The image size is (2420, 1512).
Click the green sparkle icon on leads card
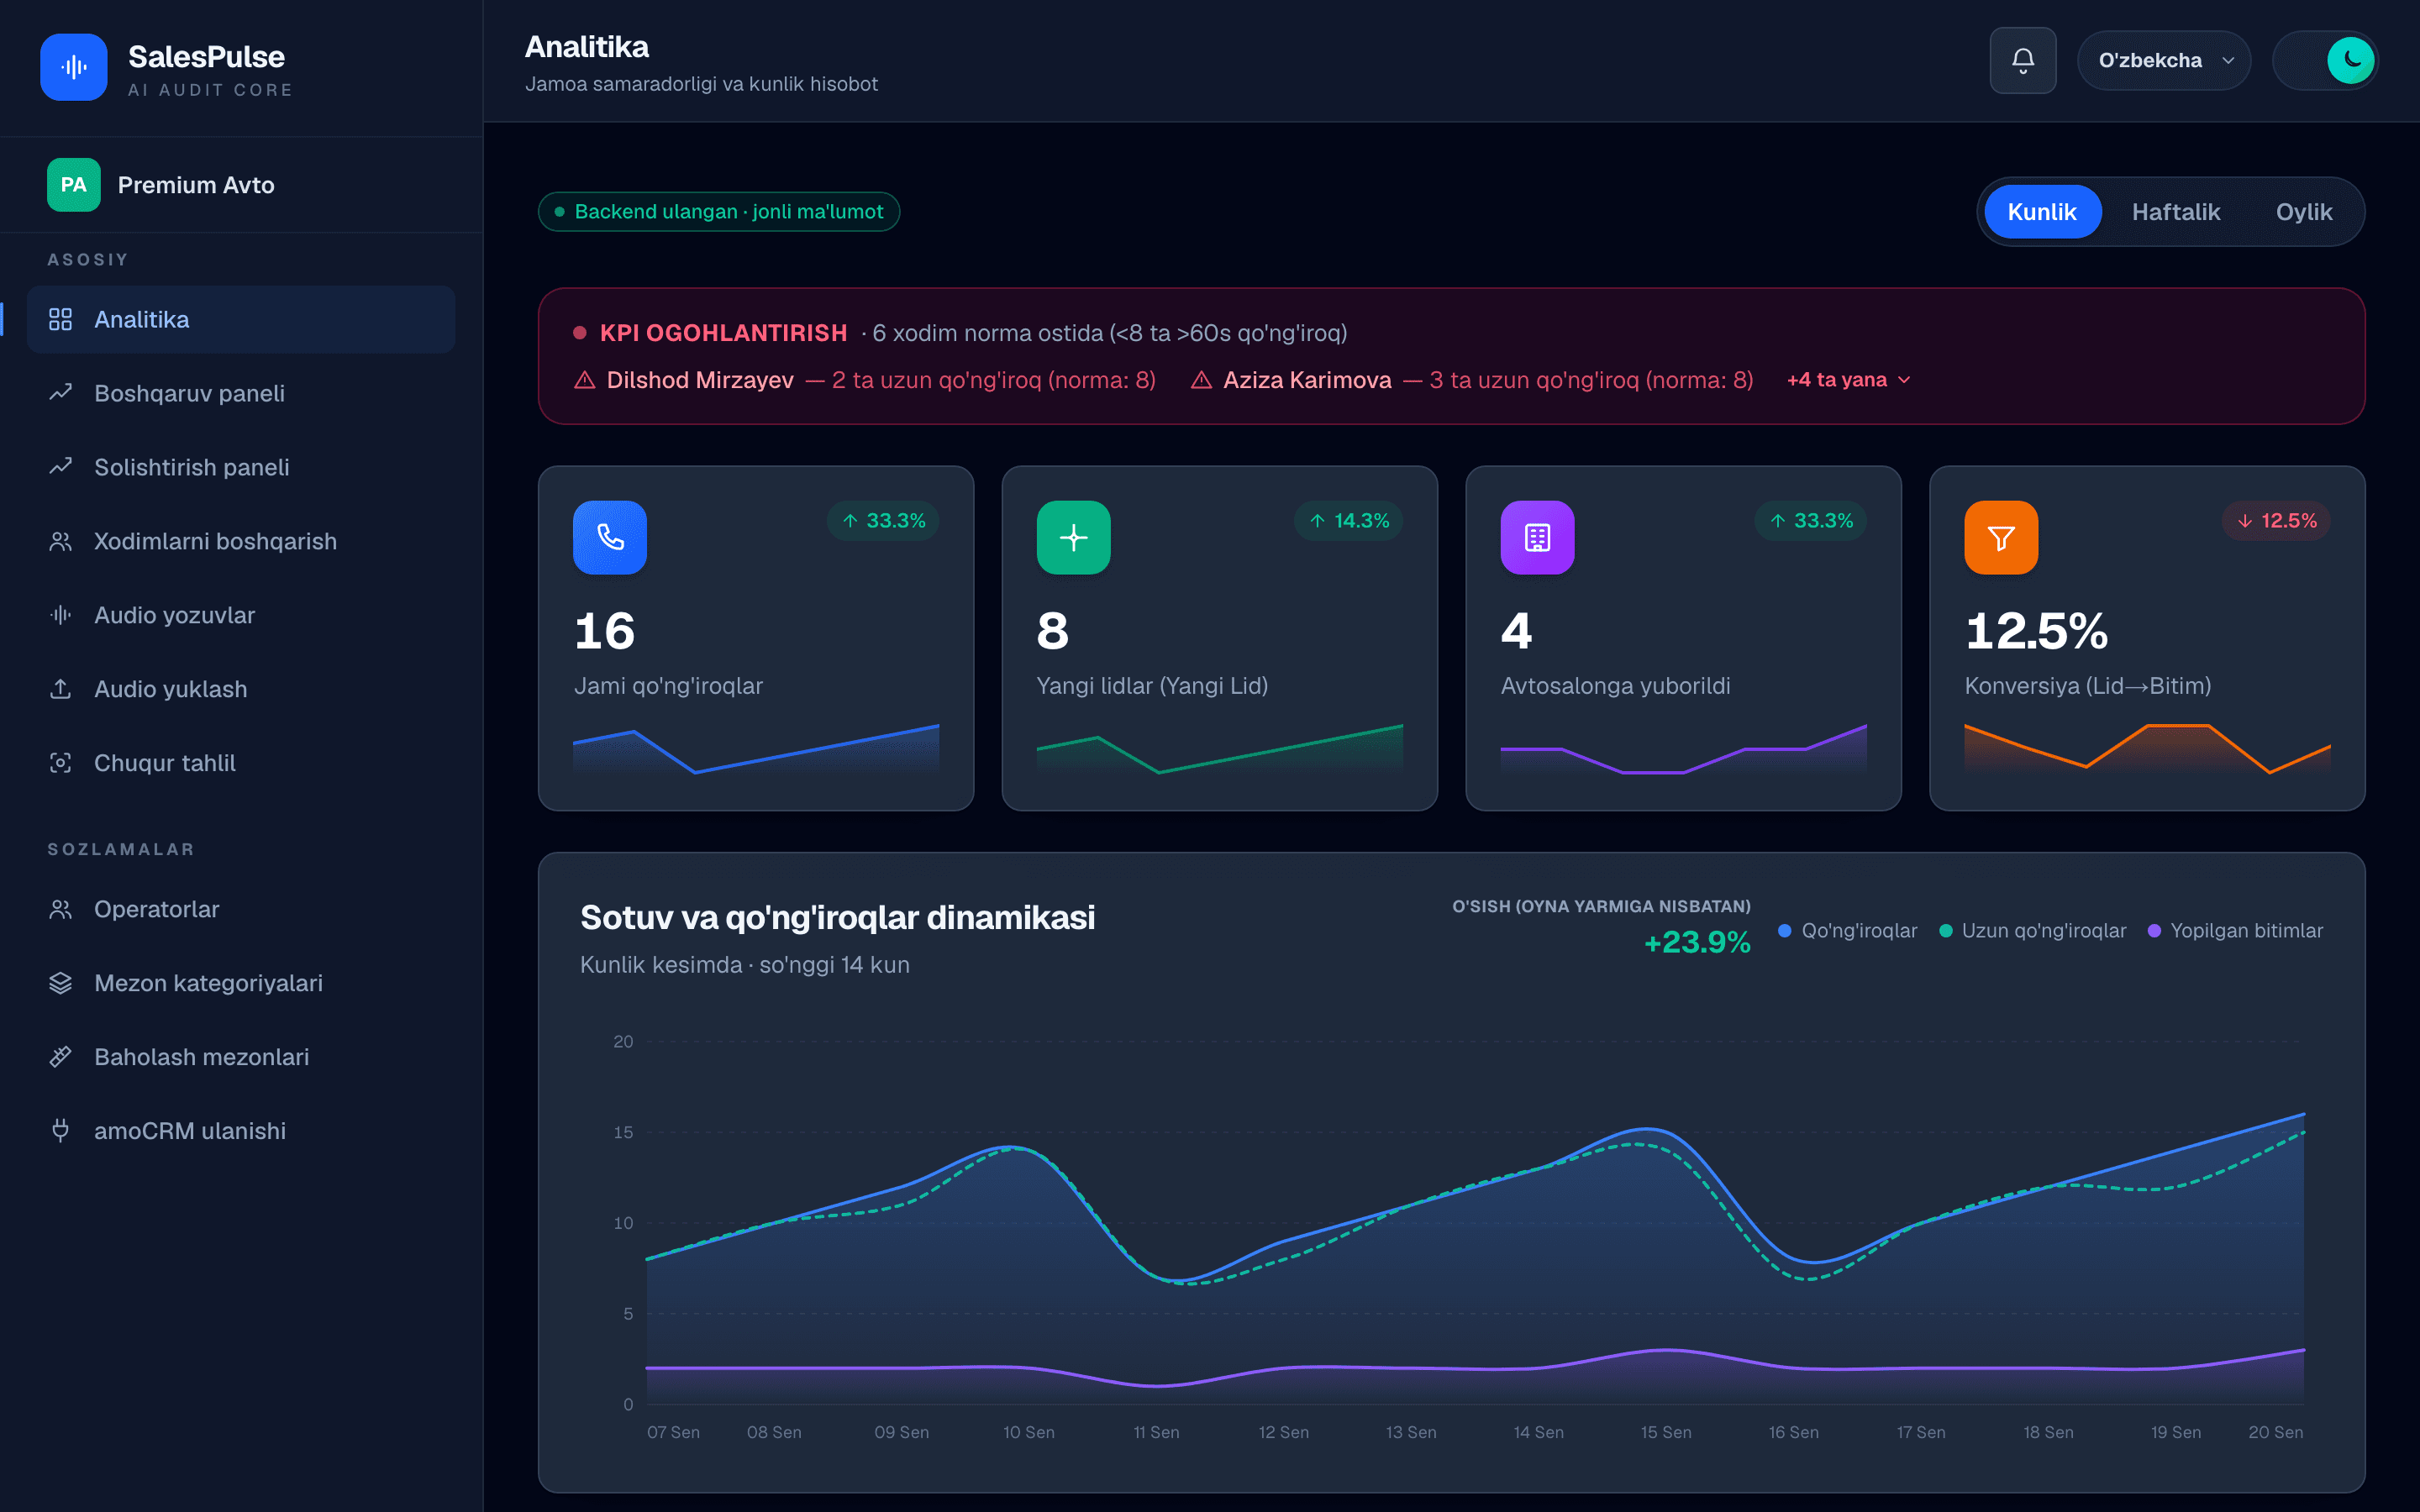[x=1073, y=537]
